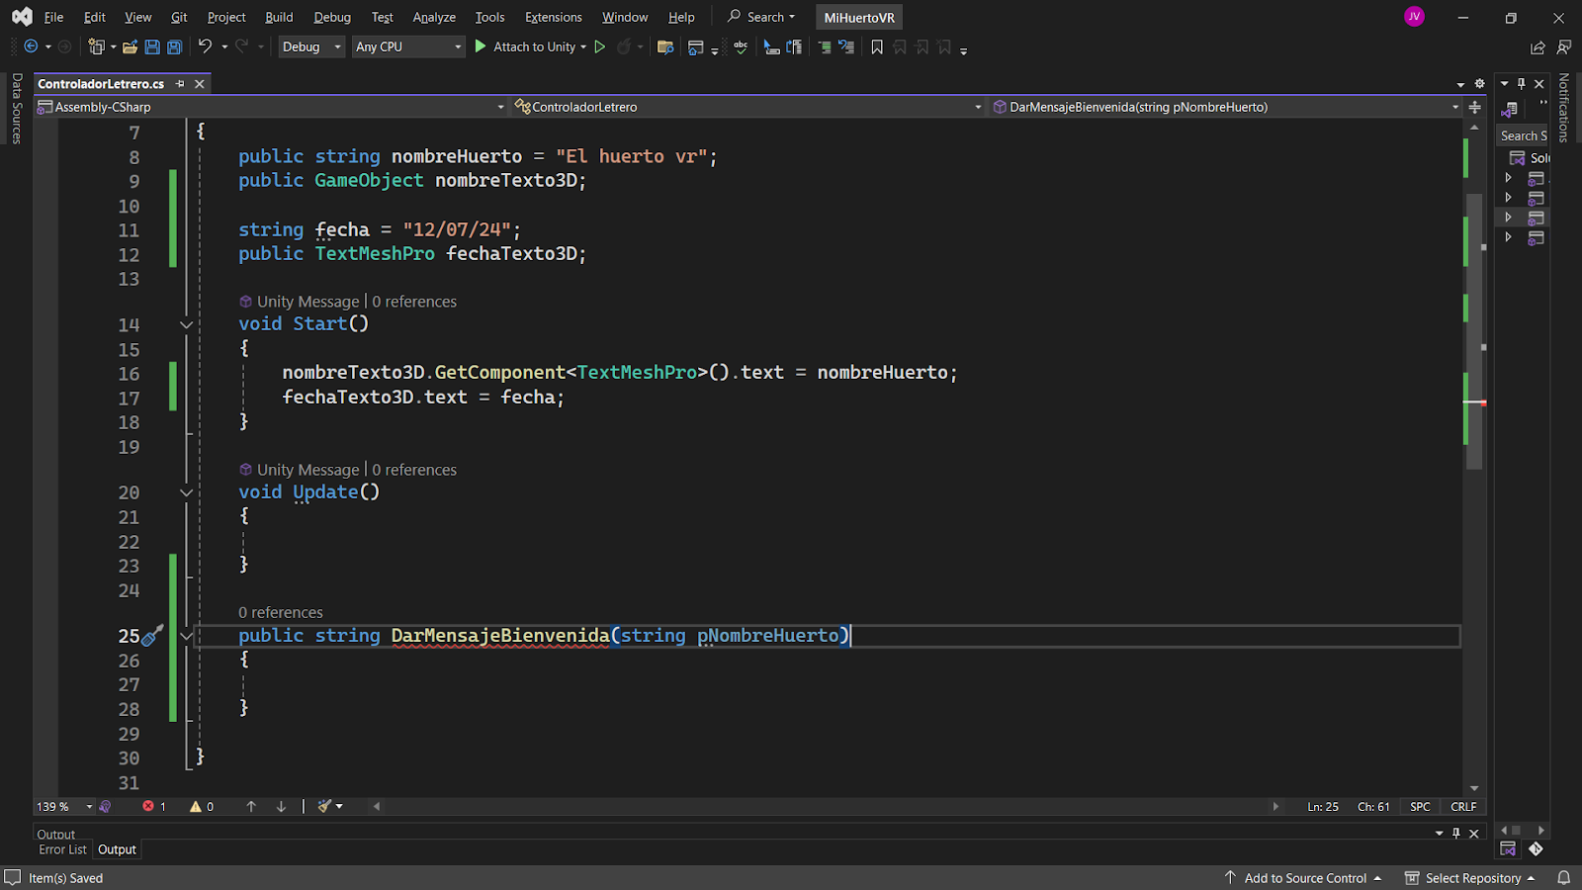Click the Undo arrow icon

click(x=205, y=46)
